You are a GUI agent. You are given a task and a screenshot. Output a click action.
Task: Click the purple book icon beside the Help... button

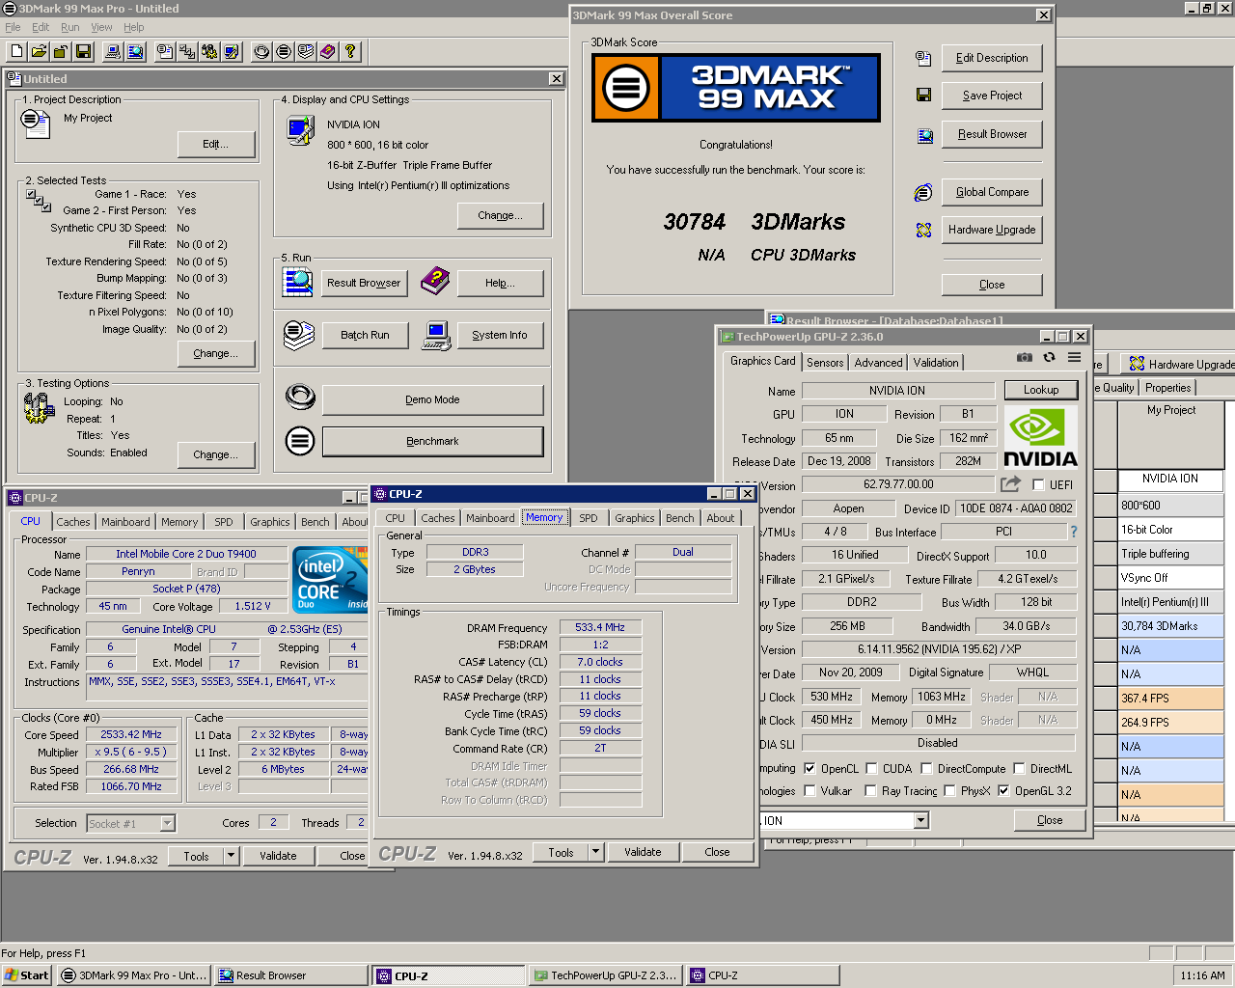tap(435, 281)
